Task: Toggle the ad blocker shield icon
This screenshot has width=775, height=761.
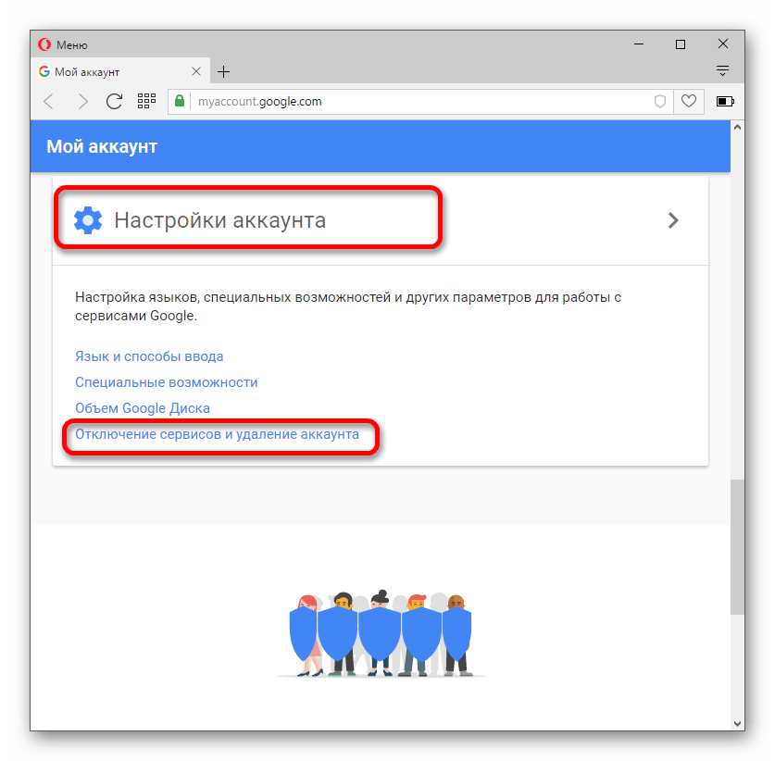Action: coord(660,101)
